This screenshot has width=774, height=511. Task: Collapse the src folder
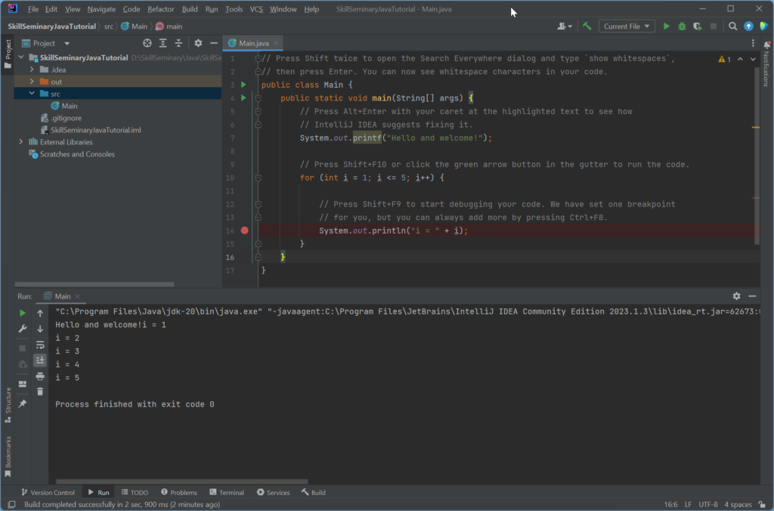pyautogui.click(x=32, y=93)
